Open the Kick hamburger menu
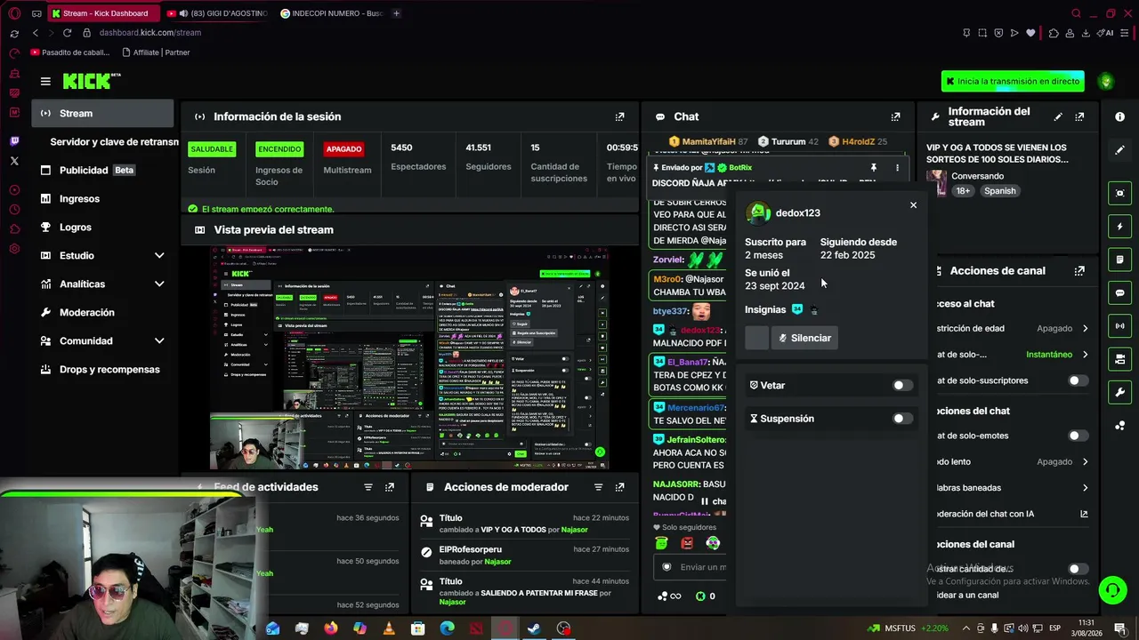This screenshot has height=640, width=1139. pos(45,81)
